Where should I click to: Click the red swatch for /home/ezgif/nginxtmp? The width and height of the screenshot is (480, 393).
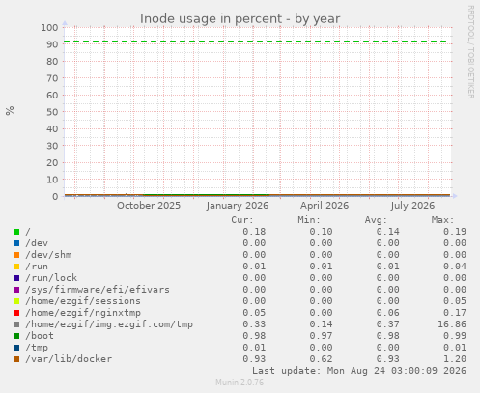16,313
